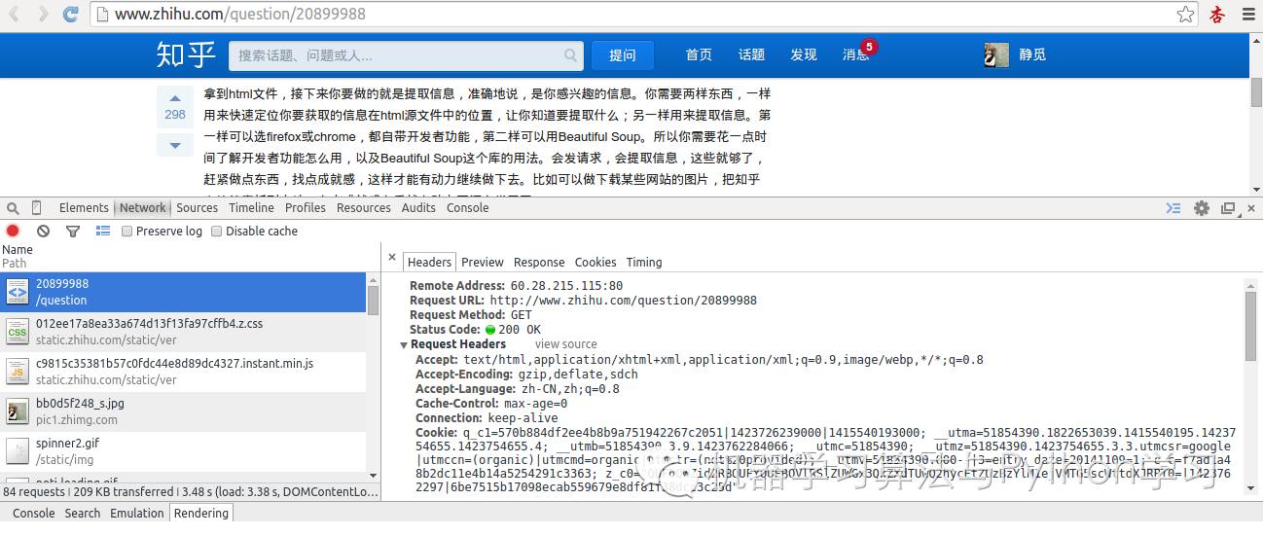1263x536 pixels.
Task: Click the 提问 ask button
Action: [x=623, y=55]
